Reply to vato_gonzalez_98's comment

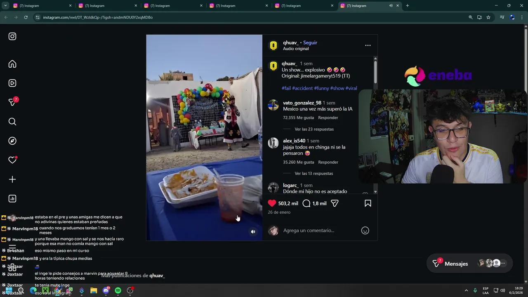[x=328, y=118]
